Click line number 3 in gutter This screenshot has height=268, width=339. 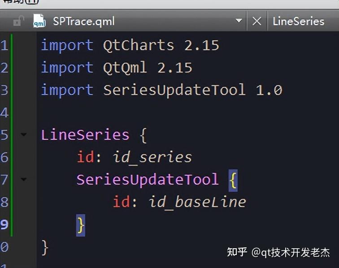[x=4, y=90]
